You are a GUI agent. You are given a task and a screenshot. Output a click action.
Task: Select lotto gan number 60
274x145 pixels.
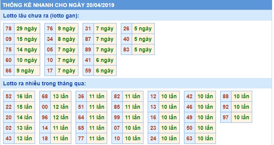click(9, 60)
